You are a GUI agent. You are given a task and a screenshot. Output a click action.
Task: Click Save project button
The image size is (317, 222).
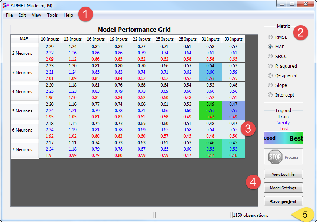(x=283, y=202)
